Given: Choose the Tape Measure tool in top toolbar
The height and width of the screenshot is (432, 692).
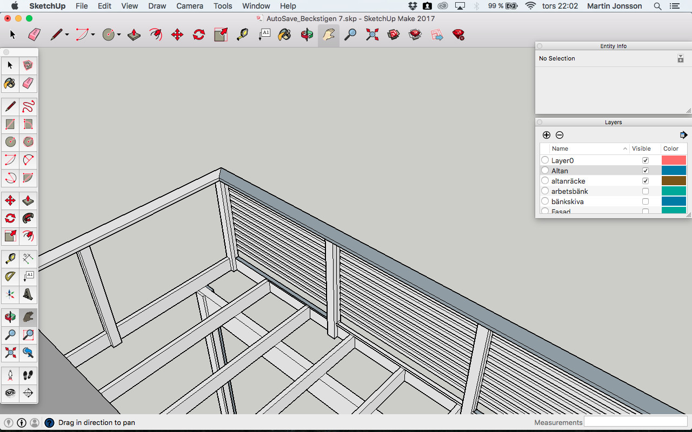Looking at the screenshot, I should click(242, 35).
